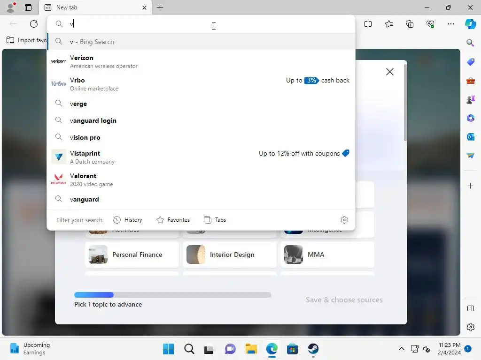Open address bar suggestion settings gear
This screenshot has width=481, height=360.
point(344,220)
